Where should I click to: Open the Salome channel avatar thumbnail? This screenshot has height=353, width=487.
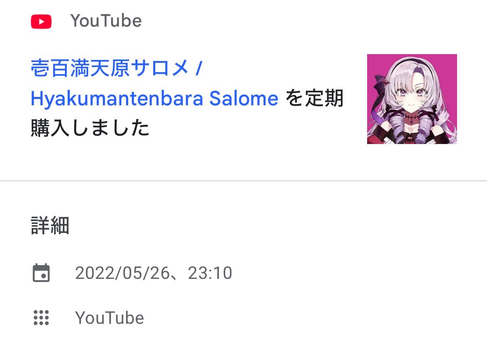point(412,99)
